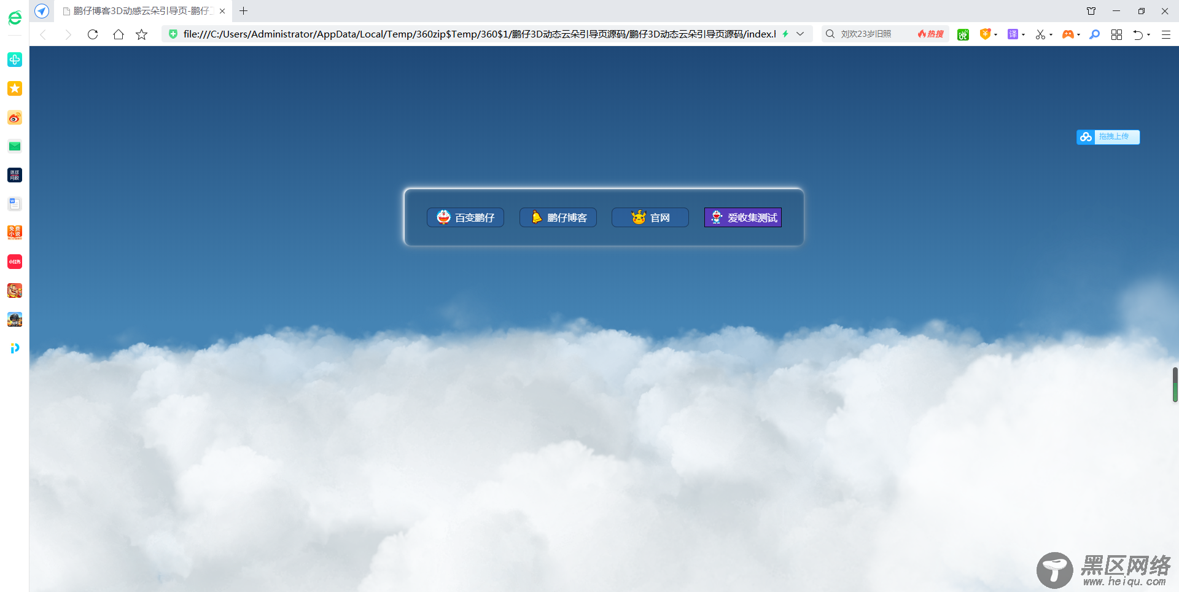Click the blue key password manager icon

pyautogui.click(x=1094, y=34)
